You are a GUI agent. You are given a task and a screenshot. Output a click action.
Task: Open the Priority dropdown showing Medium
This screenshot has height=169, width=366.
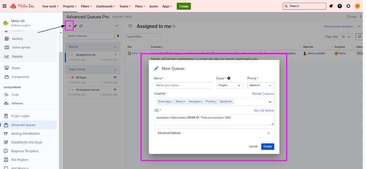(260, 86)
